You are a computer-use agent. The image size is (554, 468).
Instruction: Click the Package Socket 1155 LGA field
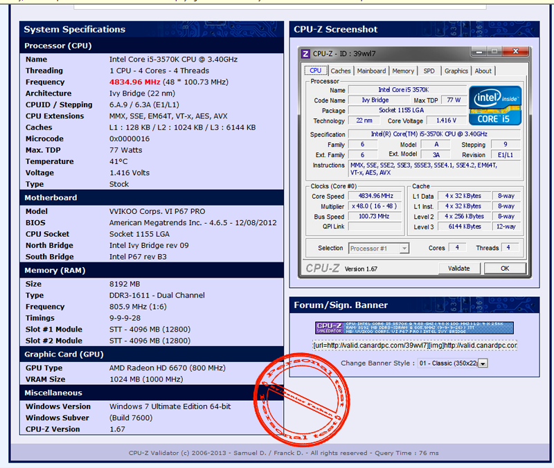click(x=407, y=110)
